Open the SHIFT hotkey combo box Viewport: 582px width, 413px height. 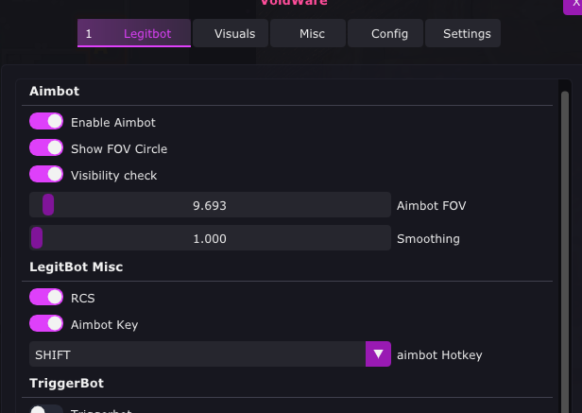point(197,354)
